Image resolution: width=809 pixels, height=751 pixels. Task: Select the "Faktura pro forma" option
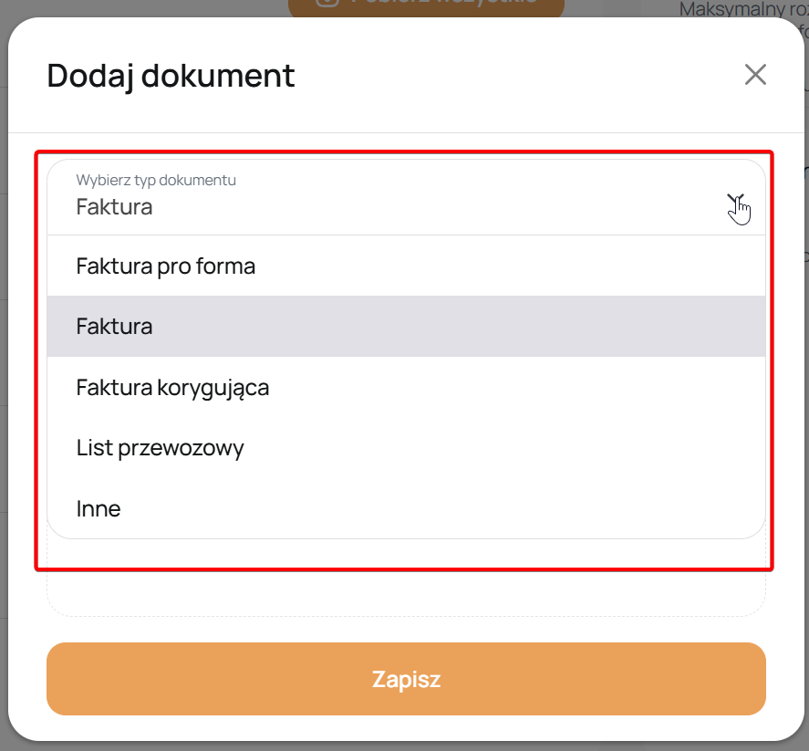[x=165, y=266]
